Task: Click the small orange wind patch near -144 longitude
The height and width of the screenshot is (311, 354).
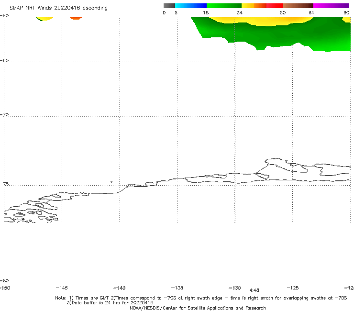Action: pos(76,18)
